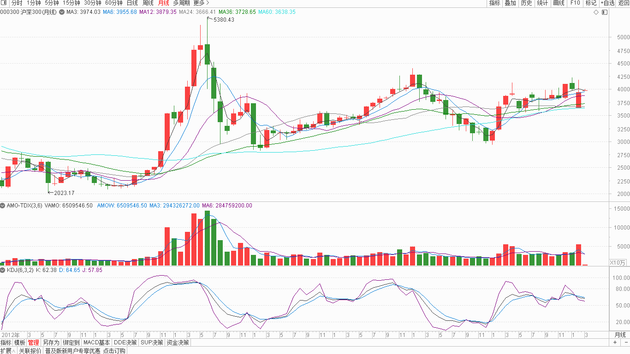Click the MA6: 3955.68 value label
This screenshot has width=630, height=354.
(x=120, y=12)
